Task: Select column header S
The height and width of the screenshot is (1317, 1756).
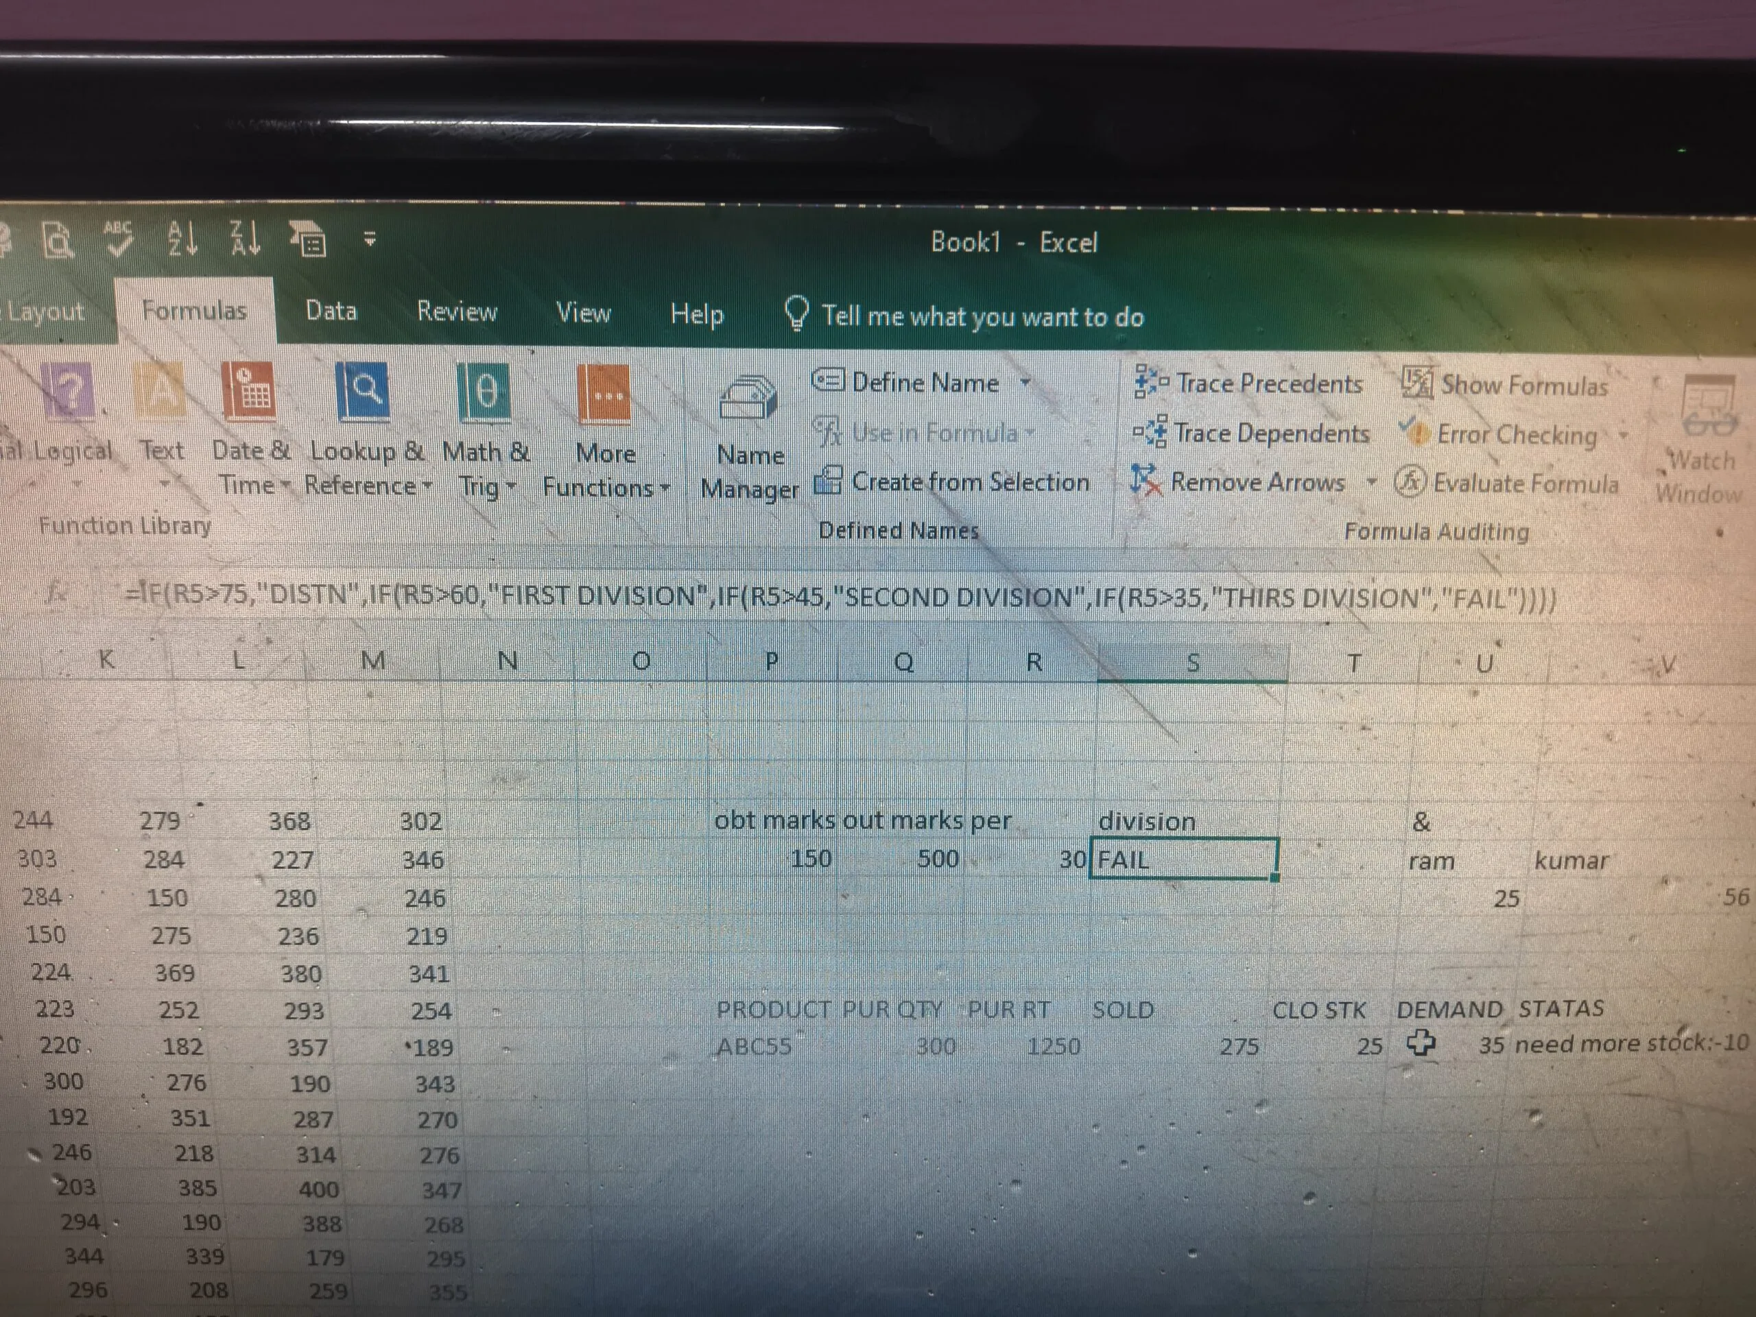Action: click(x=1192, y=663)
